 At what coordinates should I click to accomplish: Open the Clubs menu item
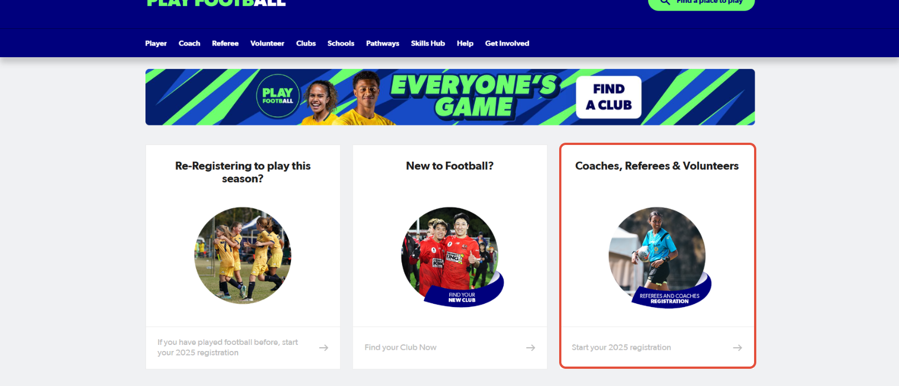306,43
